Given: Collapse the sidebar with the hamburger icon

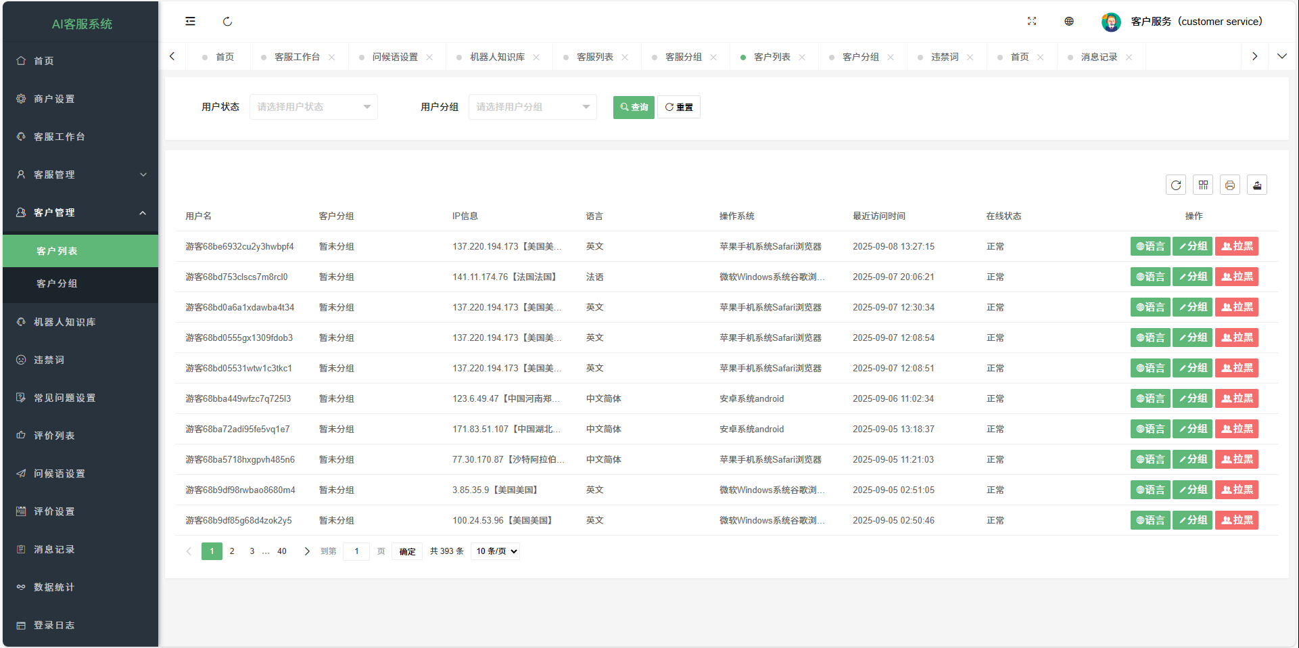Looking at the screenshot, I should pos(191,22).
